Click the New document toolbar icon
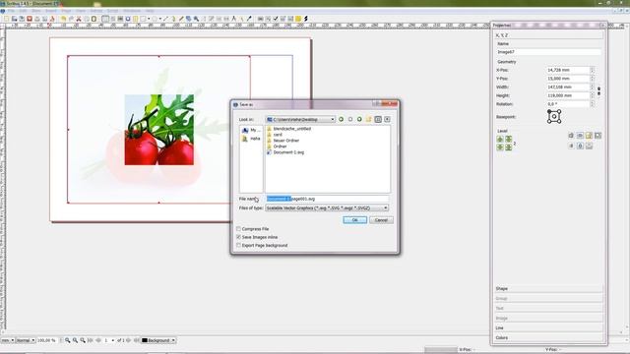 coord(7,19)
